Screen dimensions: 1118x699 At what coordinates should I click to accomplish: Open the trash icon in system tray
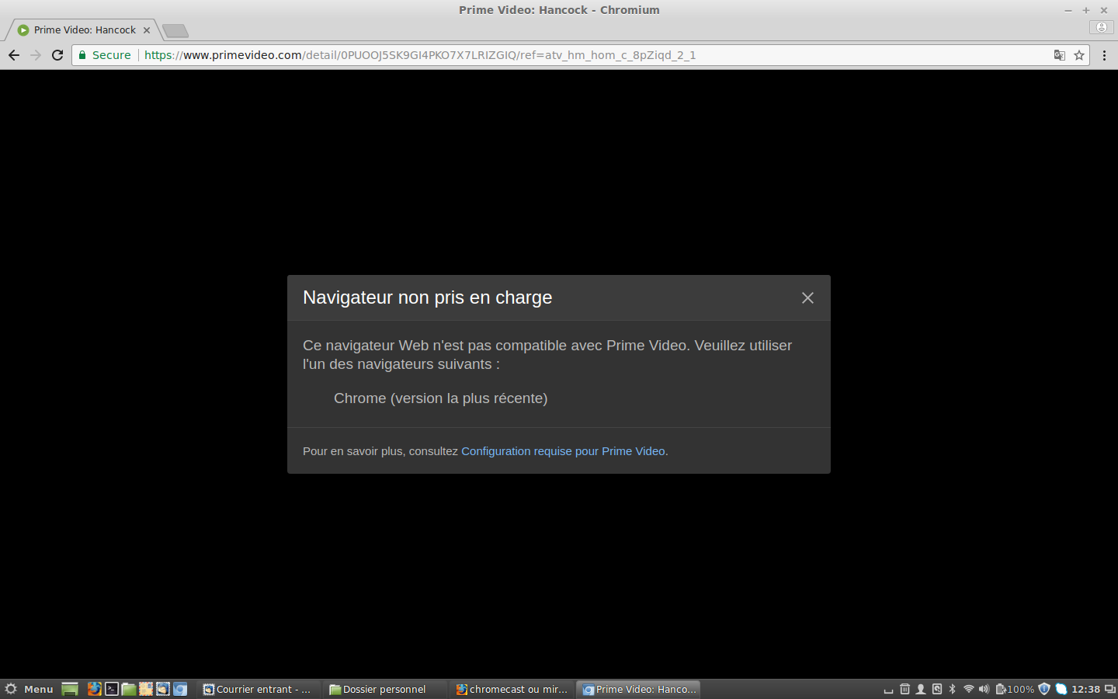(904, 689)
